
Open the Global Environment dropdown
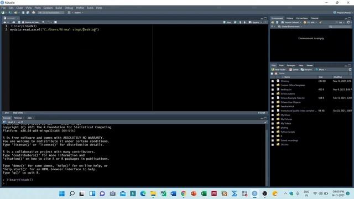[x=290, y=27]
